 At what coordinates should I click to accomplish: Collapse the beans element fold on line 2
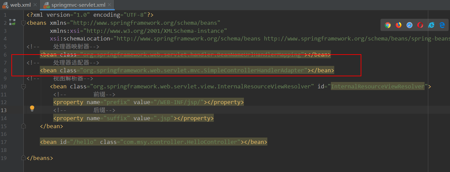point(23,23)
